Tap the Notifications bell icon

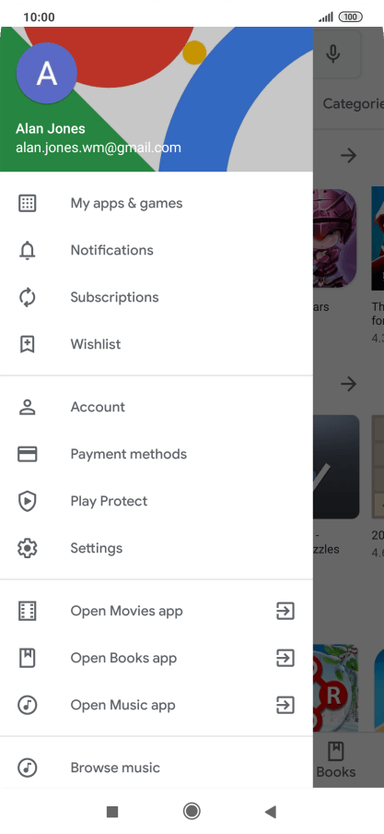click(x=27, y=250)
